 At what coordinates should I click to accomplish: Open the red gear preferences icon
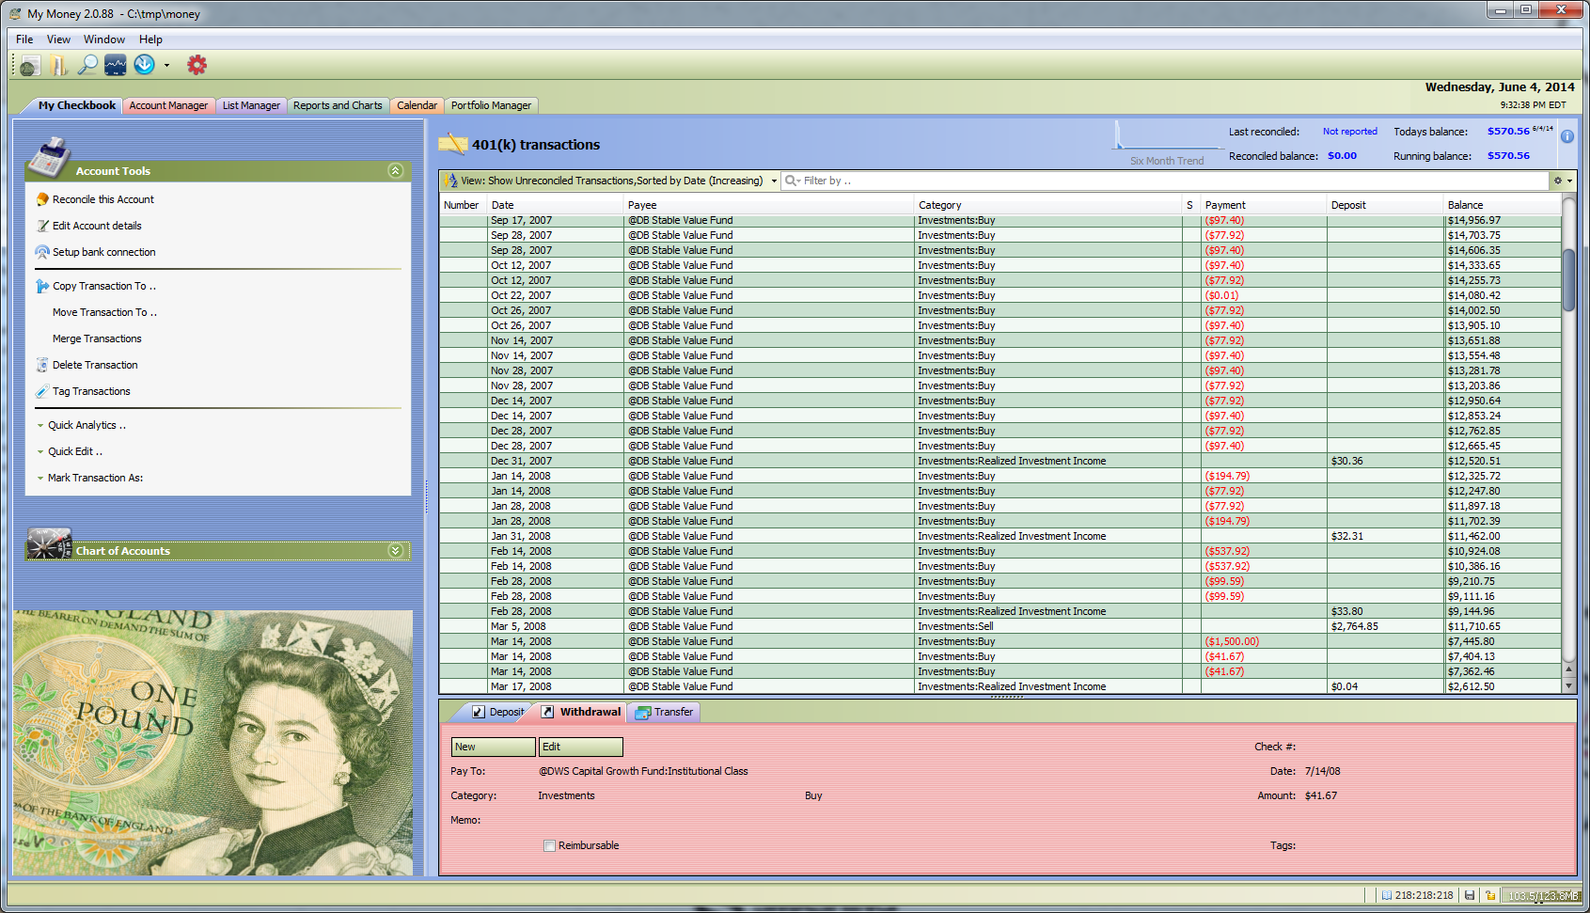point(197,65)
